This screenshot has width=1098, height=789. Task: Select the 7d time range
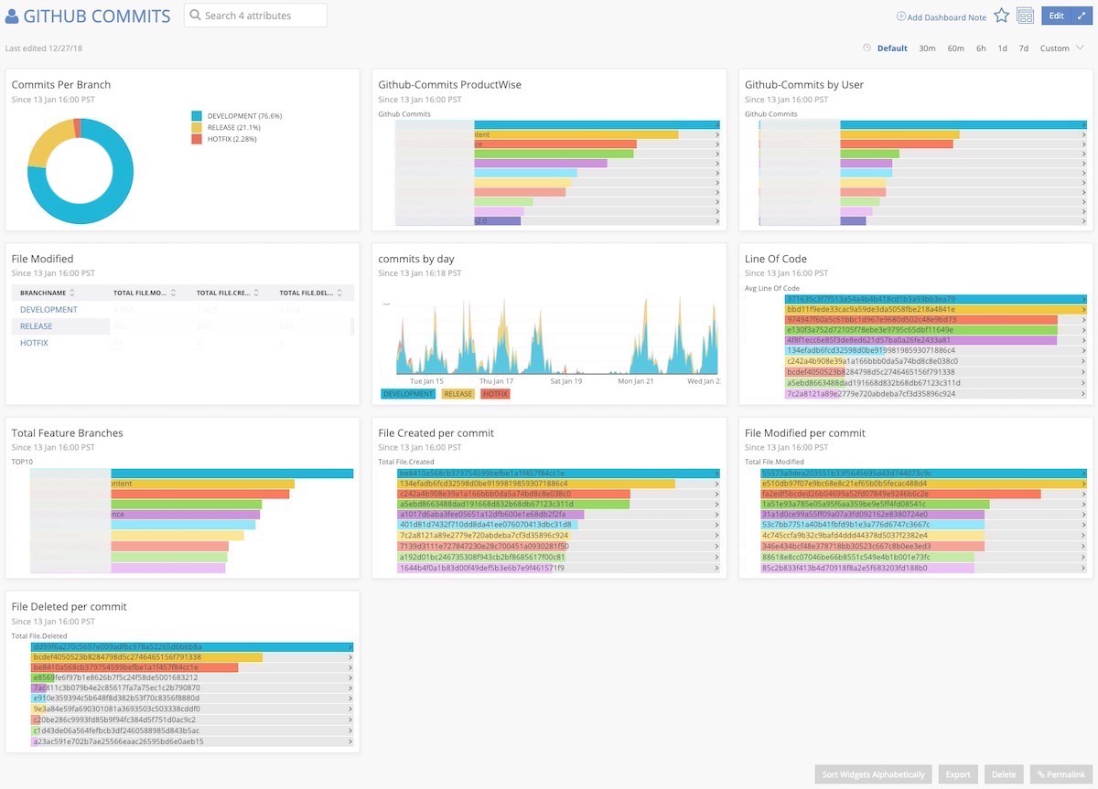[x=1023, y=48]
